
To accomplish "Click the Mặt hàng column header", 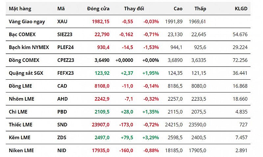I will click(20, 9).
